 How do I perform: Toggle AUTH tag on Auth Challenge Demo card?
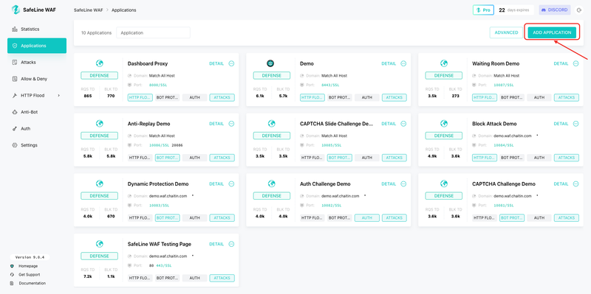coord(367,217)
